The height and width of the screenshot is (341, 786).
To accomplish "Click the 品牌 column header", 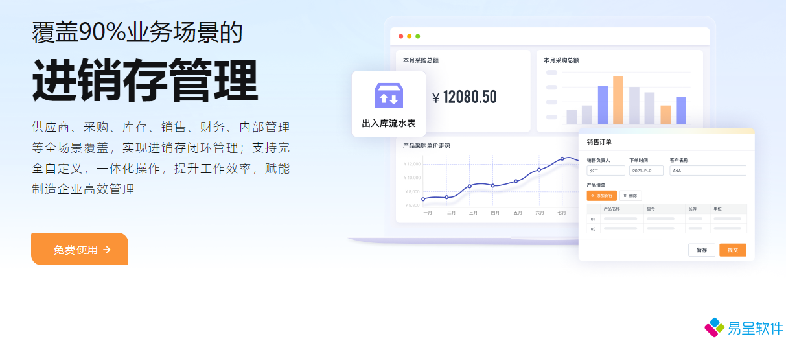I will pyautogui.click(x=692, y=209).
